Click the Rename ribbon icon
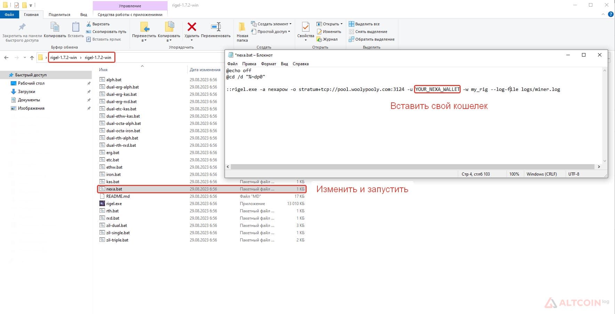615x314 pixels. (216, 27)
